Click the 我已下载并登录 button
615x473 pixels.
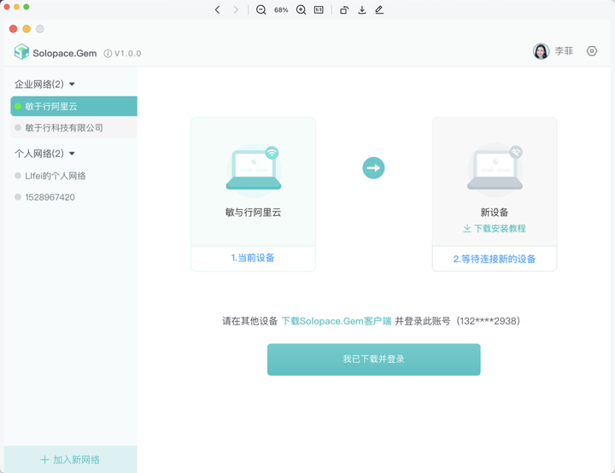tap(373, 359)
